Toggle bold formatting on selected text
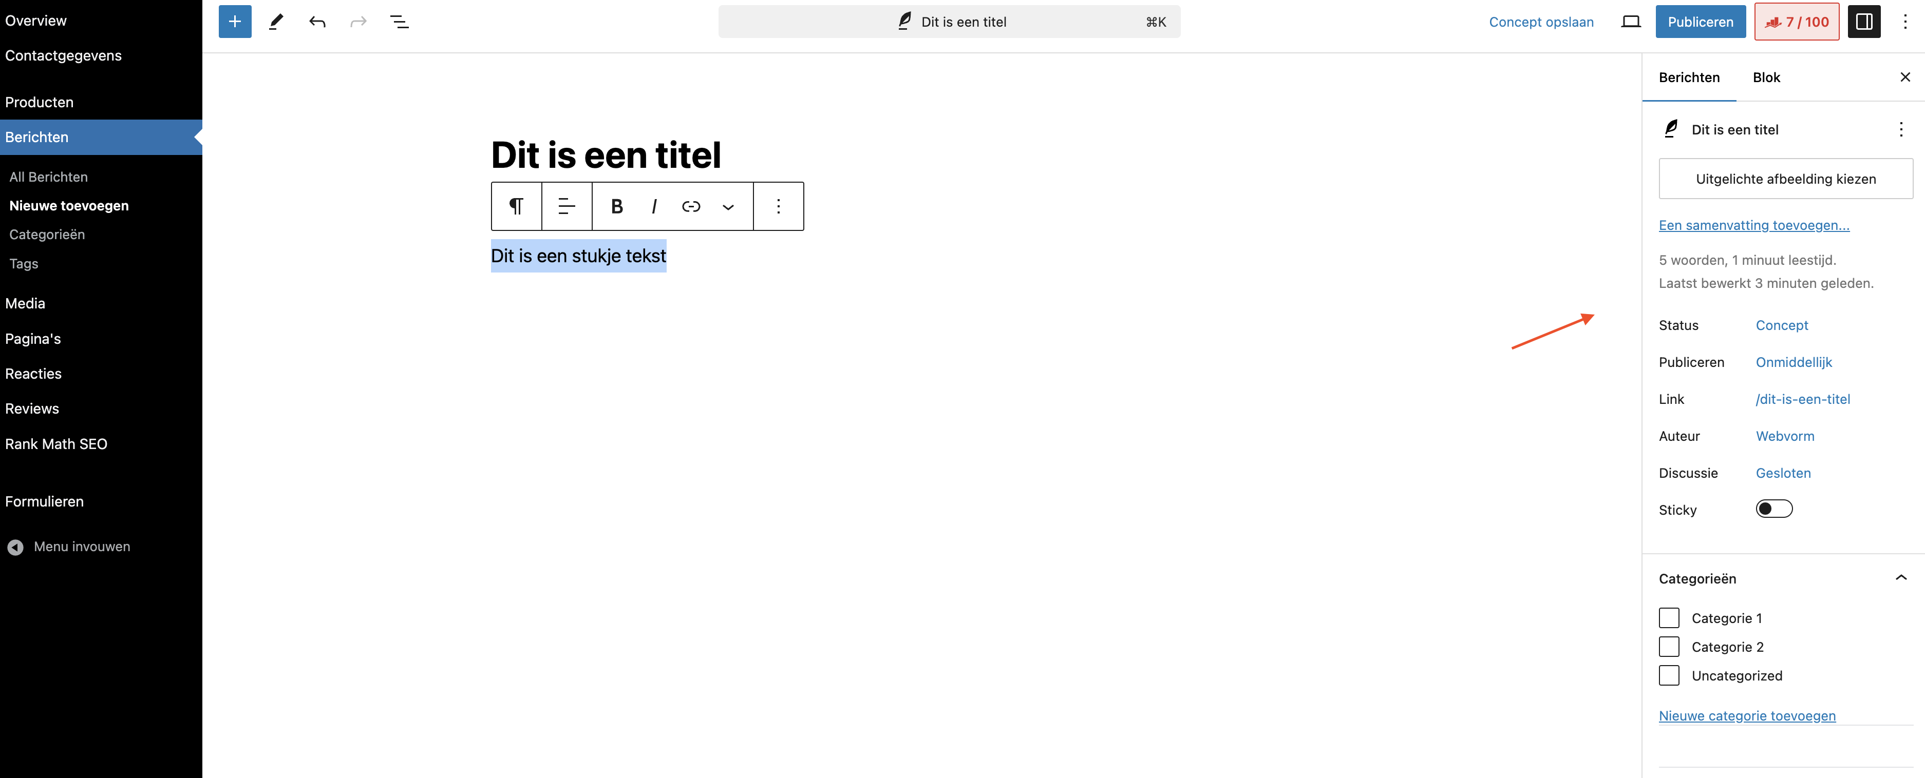Image resolution: width=1925 pixels, height=778 pixels. (x=616, y=206)
